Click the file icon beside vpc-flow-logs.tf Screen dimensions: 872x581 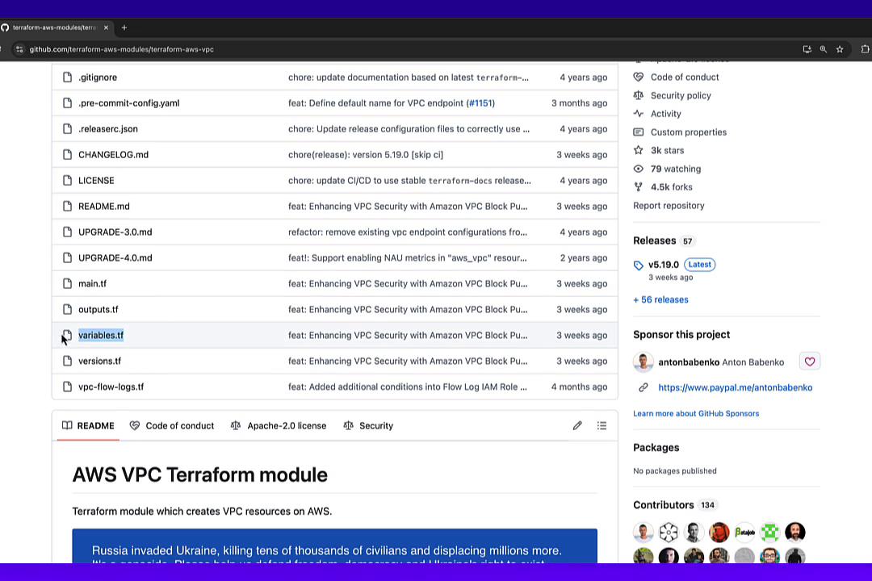[x=67, y=387]
